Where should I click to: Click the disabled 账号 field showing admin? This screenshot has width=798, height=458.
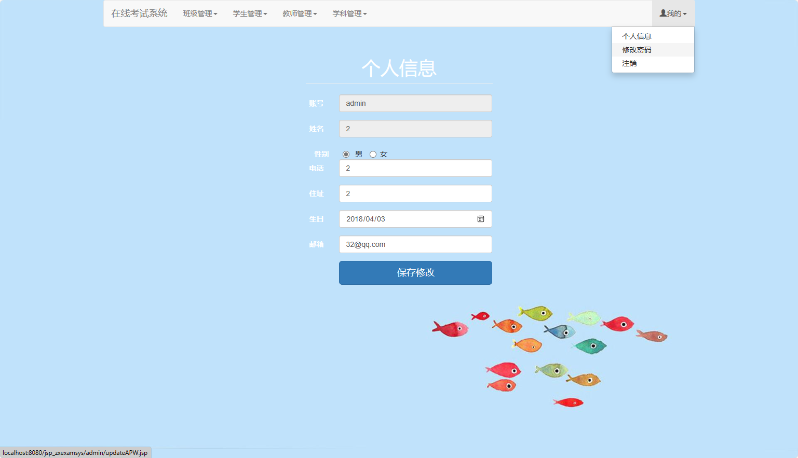(x=415, y=103)
